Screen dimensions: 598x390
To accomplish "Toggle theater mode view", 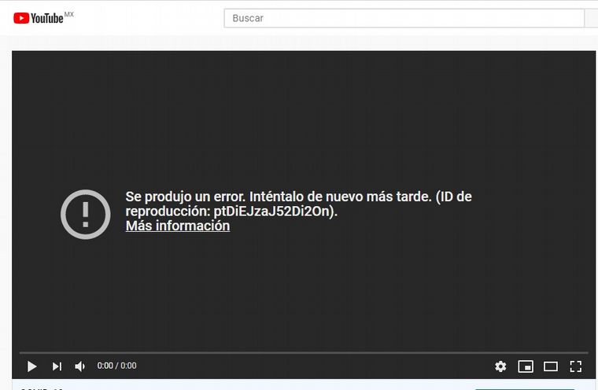I will [551, 366].
